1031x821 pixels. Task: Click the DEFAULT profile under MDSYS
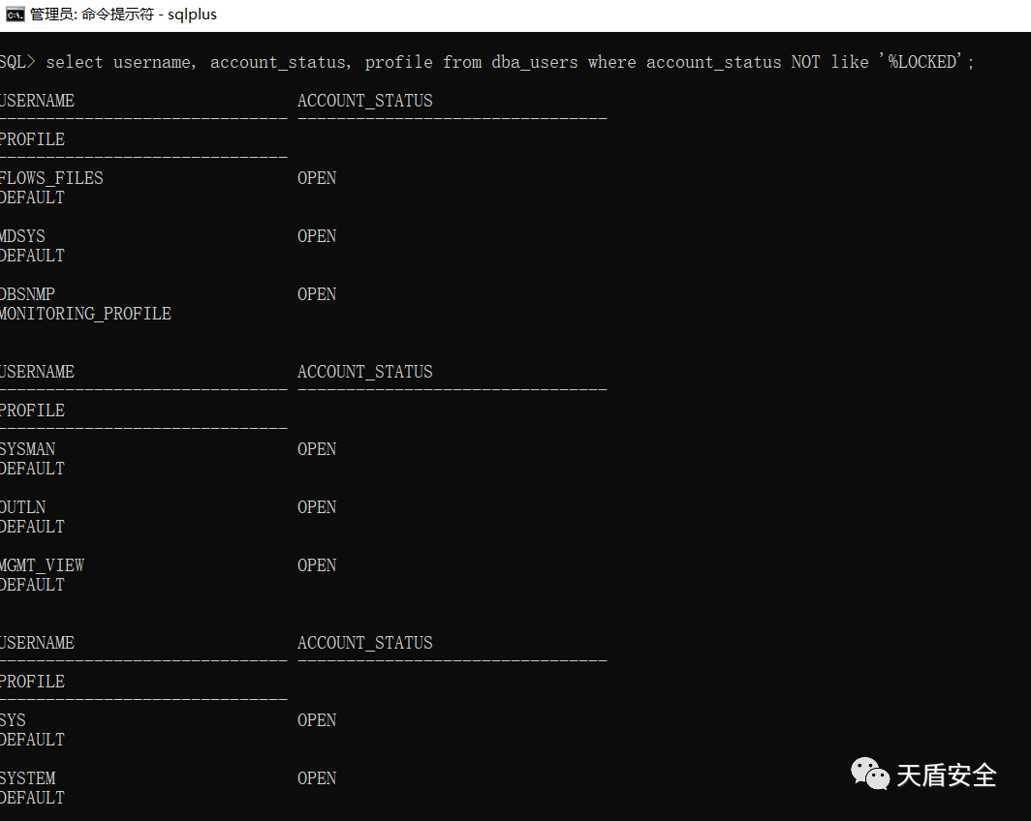pyautogui.click(x=33, y=256)
